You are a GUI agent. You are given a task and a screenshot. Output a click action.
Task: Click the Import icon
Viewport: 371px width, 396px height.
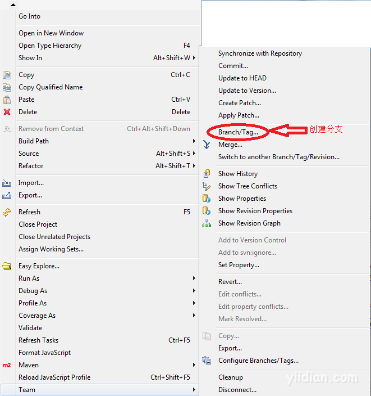(x=7, y=183)
